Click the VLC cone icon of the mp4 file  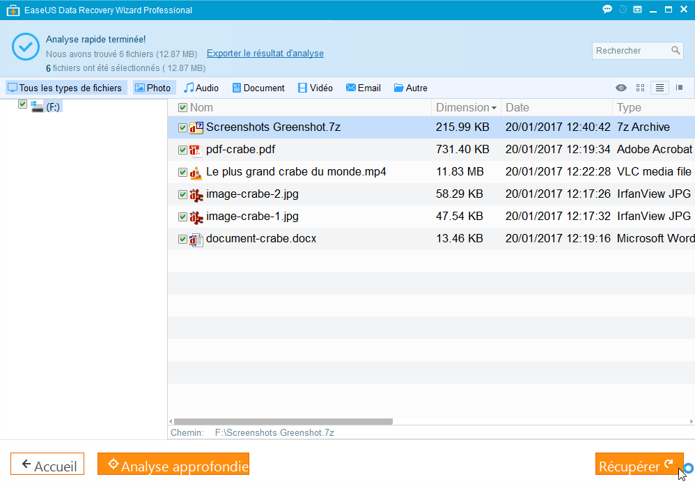(196, 173)
